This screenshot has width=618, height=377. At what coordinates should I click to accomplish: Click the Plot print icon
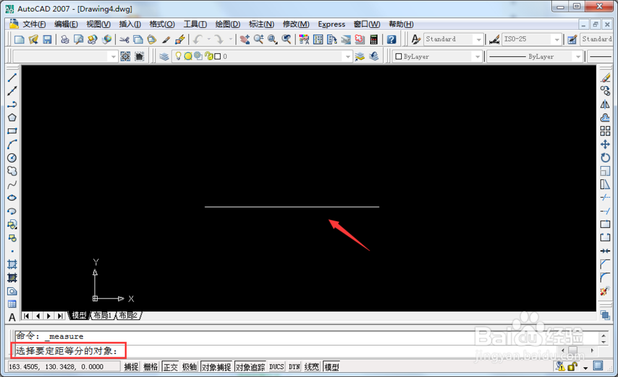[x=65, y=39]
